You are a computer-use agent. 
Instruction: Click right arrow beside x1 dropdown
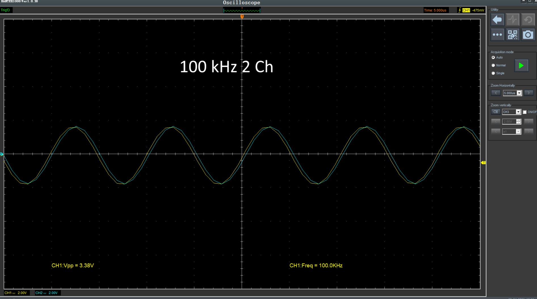[529, 131]
